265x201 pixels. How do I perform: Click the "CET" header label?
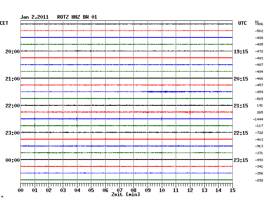click(x=4, y=23)
